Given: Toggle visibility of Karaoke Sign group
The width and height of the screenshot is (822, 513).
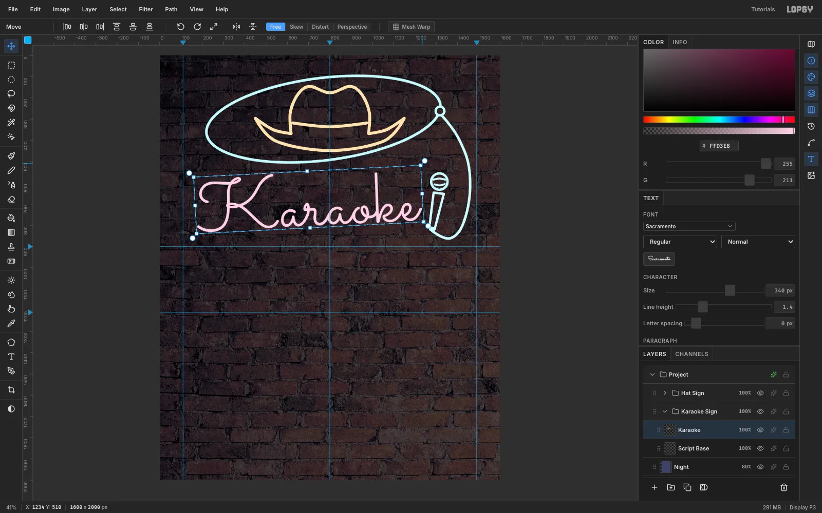Looking at the screenshot, I should (x=760, y=411).
